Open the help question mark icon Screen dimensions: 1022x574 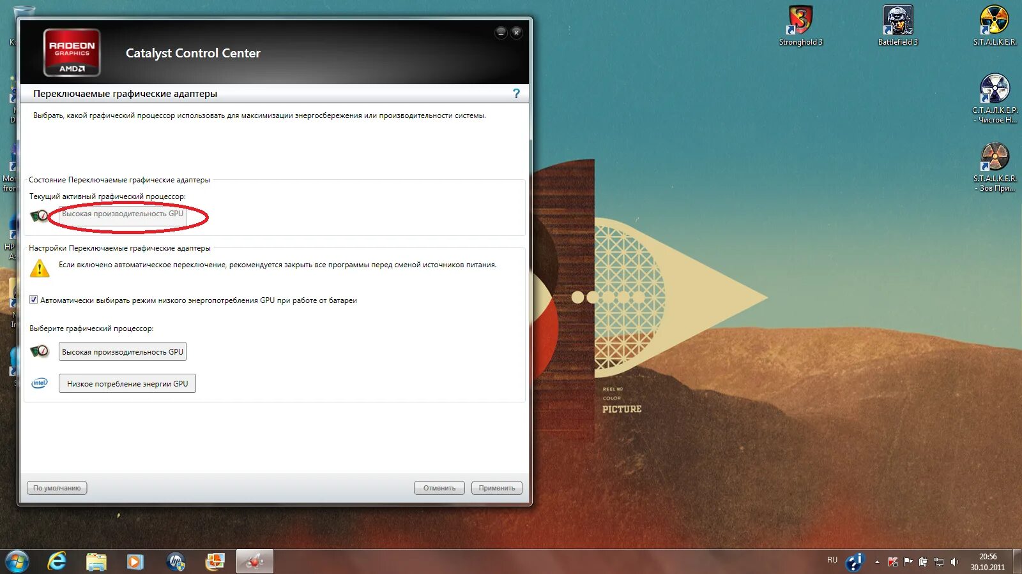(516, 94)
